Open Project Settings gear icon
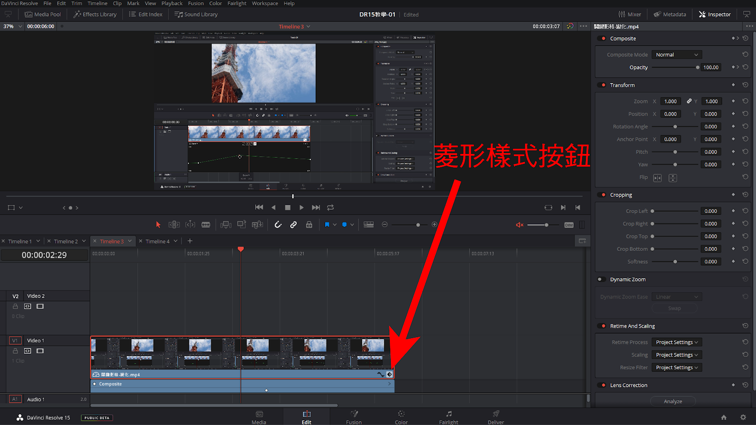The width and height of the screenshot is (756, 425). pyautogui.click(x=743, y=417)
